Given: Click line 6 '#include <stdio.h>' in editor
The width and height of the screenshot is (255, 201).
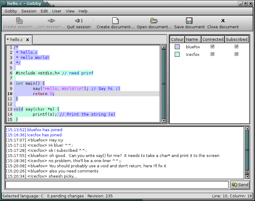Looking at the screenshot, I should pos(38,73).
